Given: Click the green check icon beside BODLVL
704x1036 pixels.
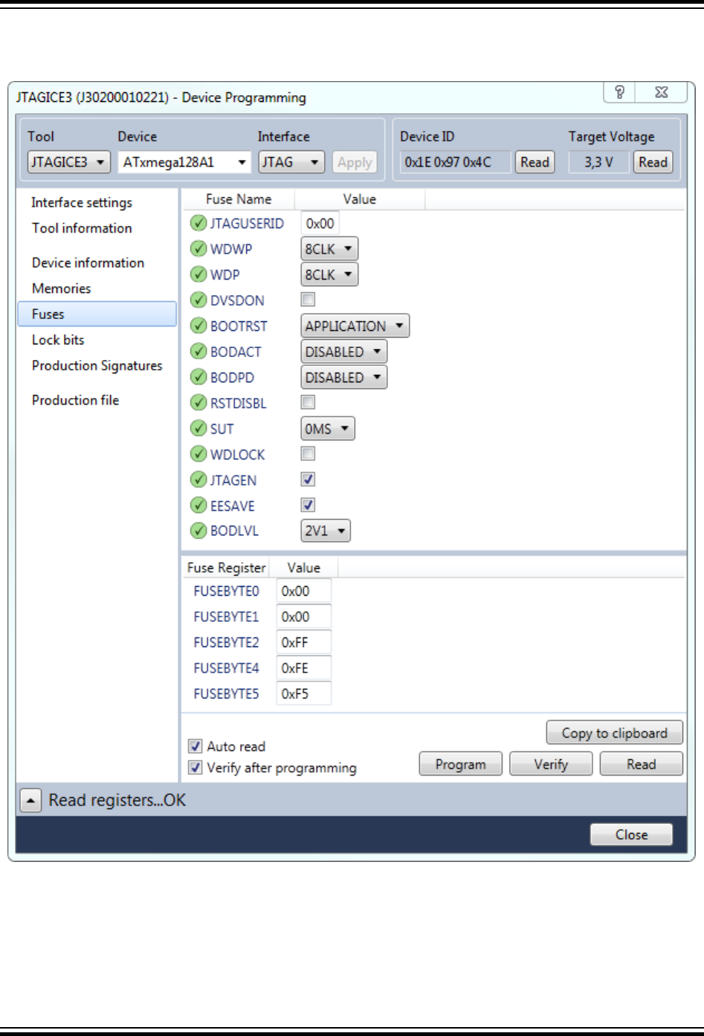Looking at the screenshot, I should (198, 531).
